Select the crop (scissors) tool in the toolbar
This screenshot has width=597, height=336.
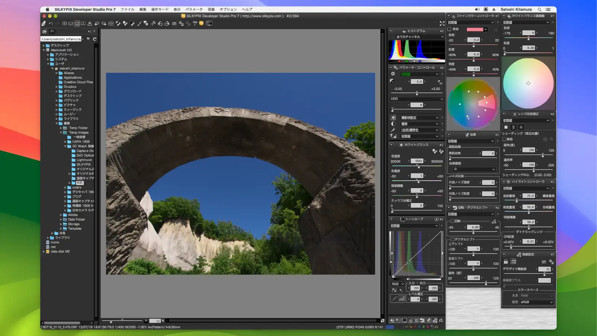[x=154, y=24]
